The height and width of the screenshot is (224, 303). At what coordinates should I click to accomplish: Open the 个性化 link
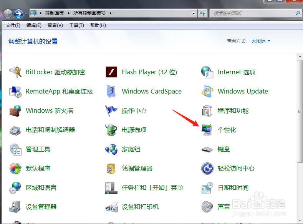[x=227, y=130]
